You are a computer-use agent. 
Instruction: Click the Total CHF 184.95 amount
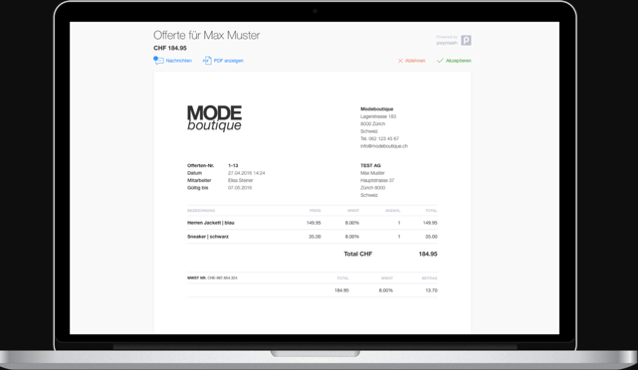[x=428, y=254]
